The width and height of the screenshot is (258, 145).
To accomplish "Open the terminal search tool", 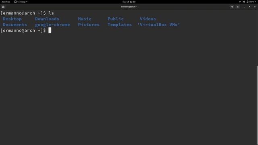I will [232, 7].
